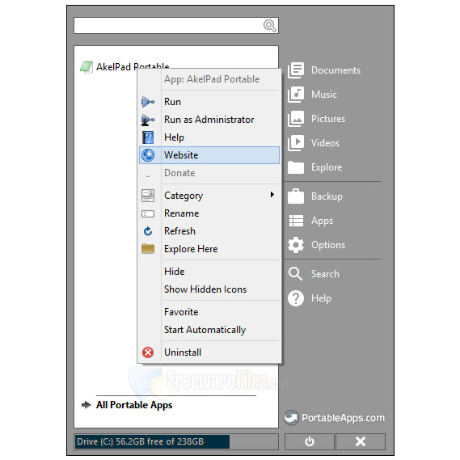Click the Documents sidebar icon
Screen dimensions: 460x460
296,70
